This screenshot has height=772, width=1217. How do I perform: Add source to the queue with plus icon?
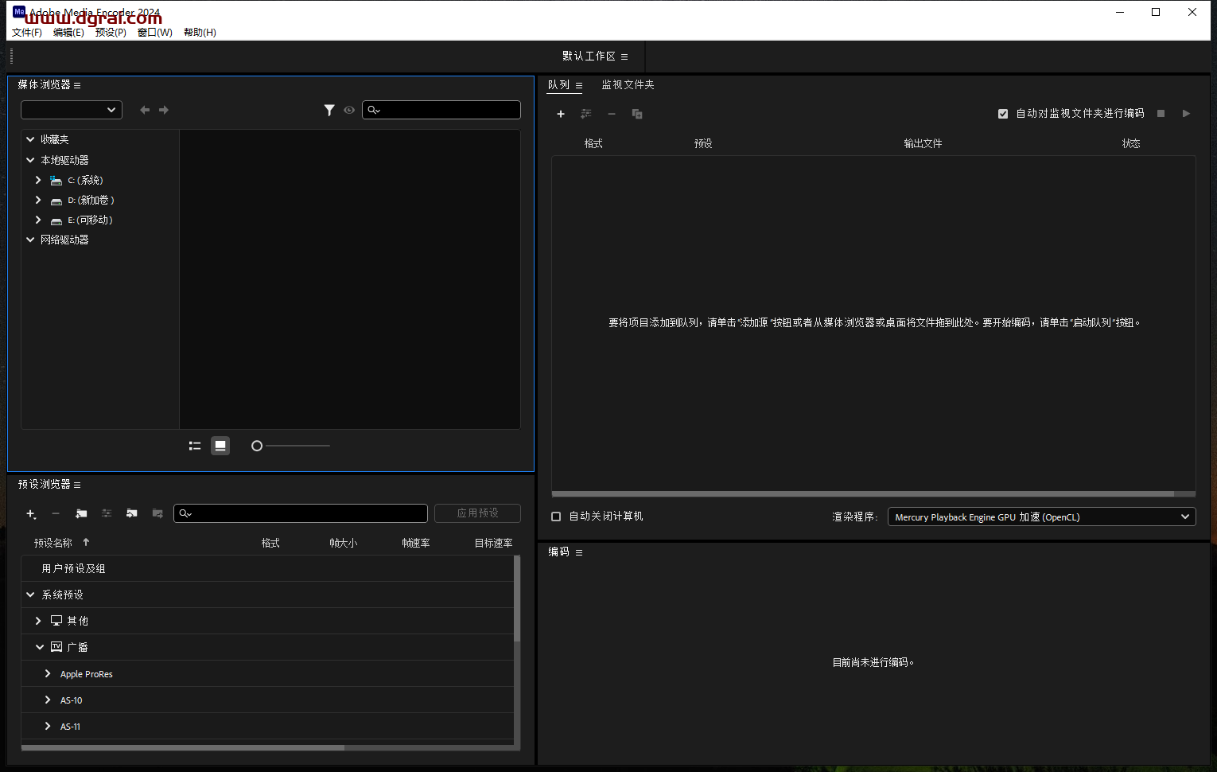tap(561, 114)
